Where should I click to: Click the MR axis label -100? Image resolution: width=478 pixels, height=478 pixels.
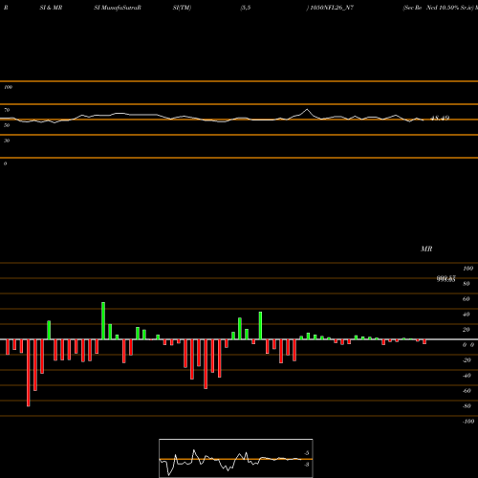[x=468, y=422]
